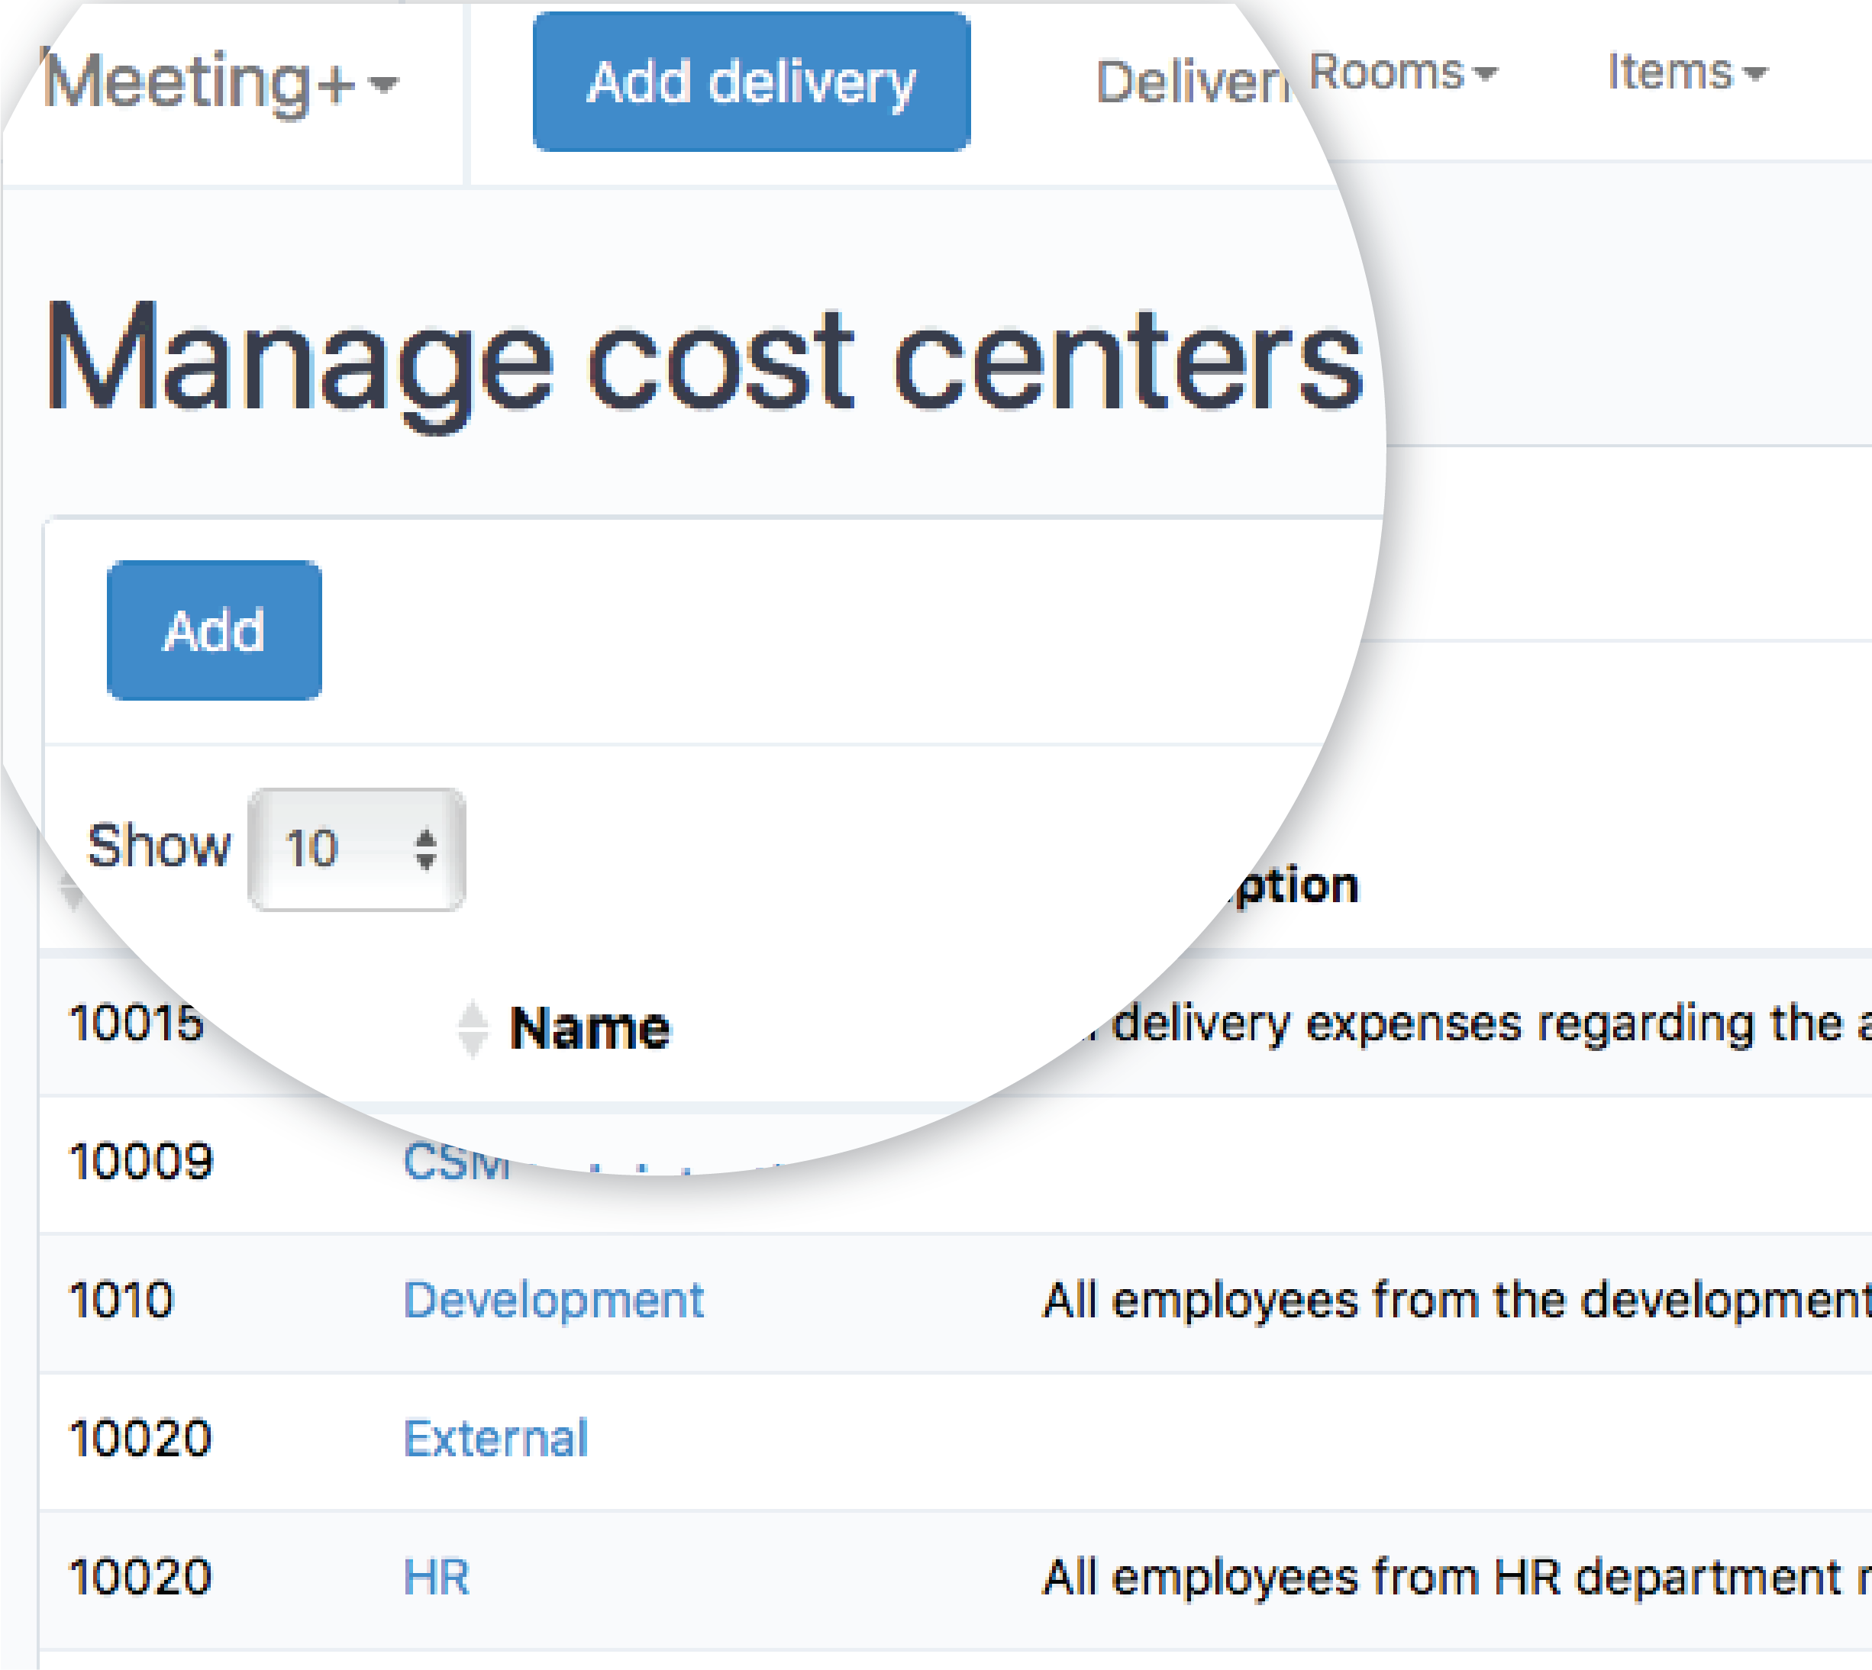
Task: Open the External cost center link
Action: (x=495, y=1438)
